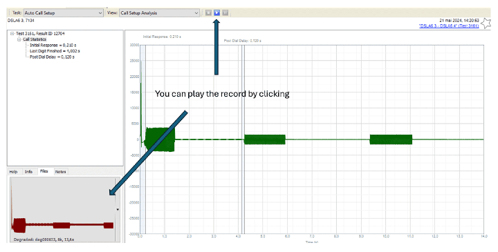Select Last Digit Finished tree entry
The image size is (498, 252).
pos(55,51)
